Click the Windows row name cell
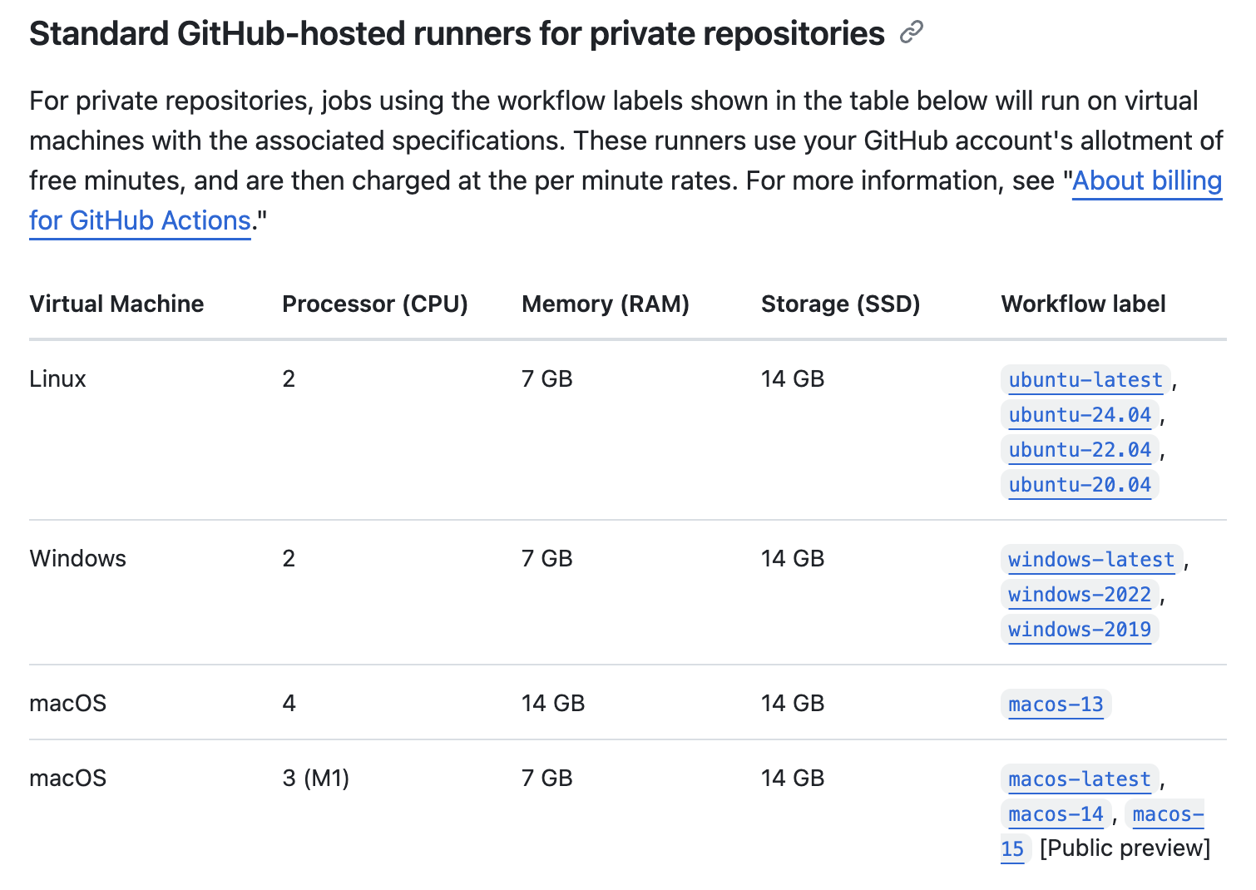 point(77,559)
